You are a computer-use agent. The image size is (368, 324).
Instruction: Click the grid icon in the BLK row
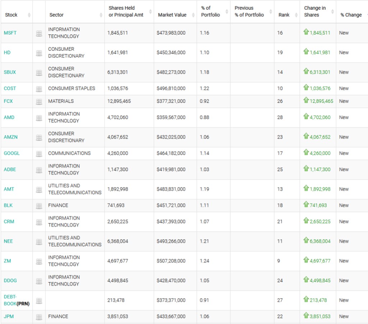[x=39, y=206]
